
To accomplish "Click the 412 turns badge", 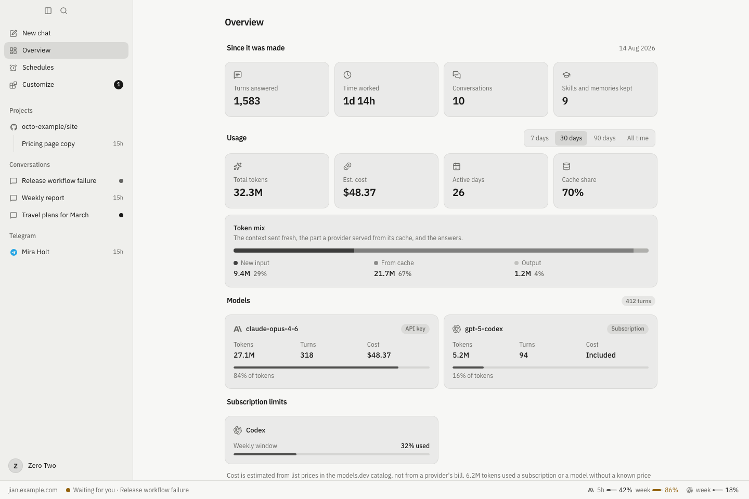I will [x=638, y=301].
